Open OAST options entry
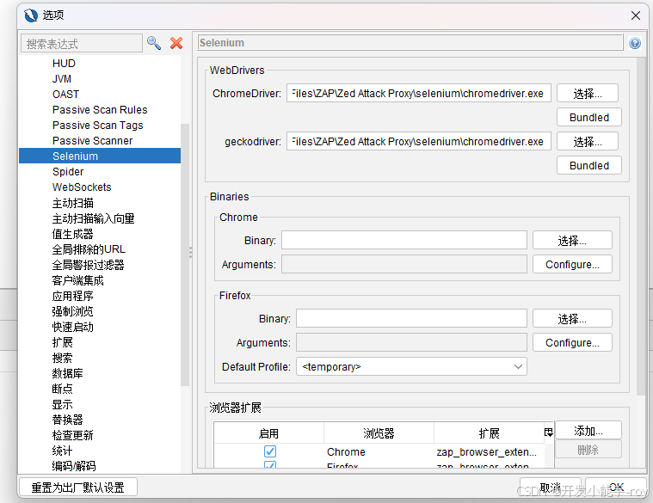 (x=65, y=94)
